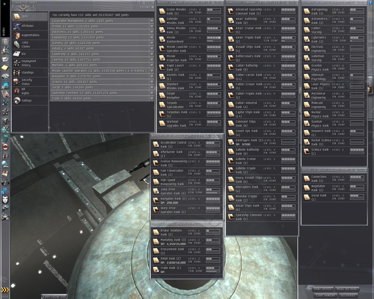374x299 pixels.
Task: Click the Astrogeology skill book icon
Action: point(307,11)
